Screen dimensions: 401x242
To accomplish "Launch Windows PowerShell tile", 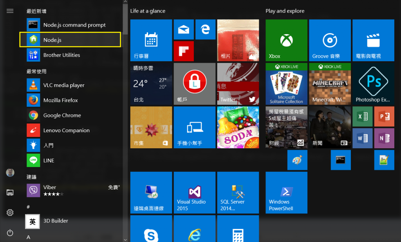I will point(286,193).
